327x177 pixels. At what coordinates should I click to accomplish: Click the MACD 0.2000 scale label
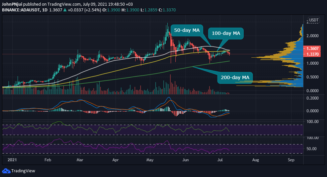click(312, 98)
